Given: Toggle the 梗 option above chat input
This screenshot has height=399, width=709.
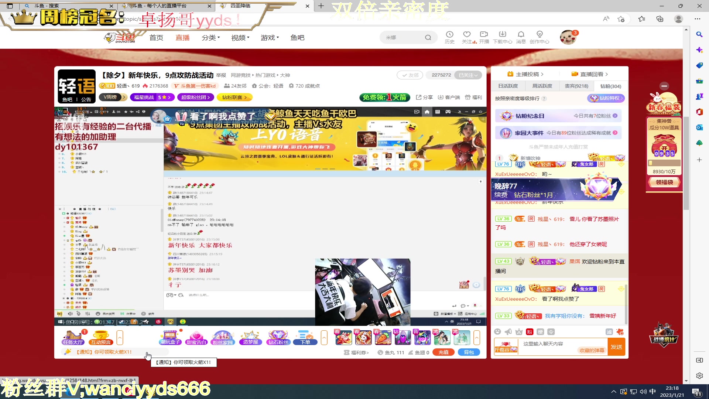Looking at the screenshot, I should (541, 332).
